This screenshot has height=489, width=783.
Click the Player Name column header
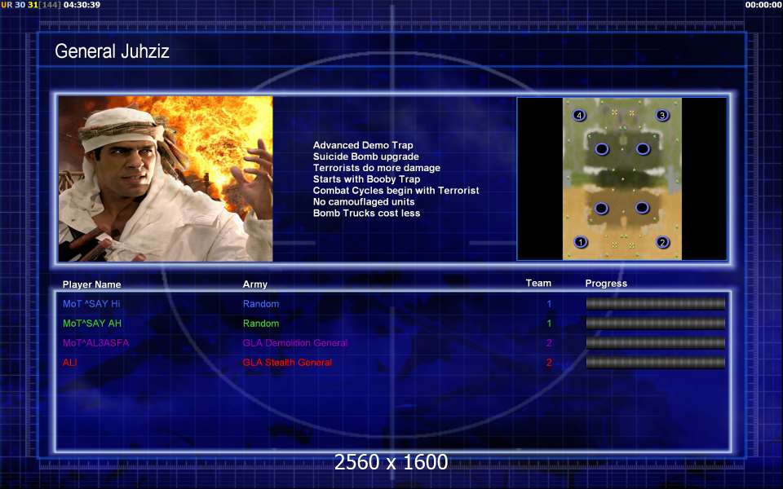tap(92, 284)
